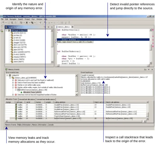Open the Run menu
Screen dimensions: 155x144
pyautogui.click(x=33, y=19)
